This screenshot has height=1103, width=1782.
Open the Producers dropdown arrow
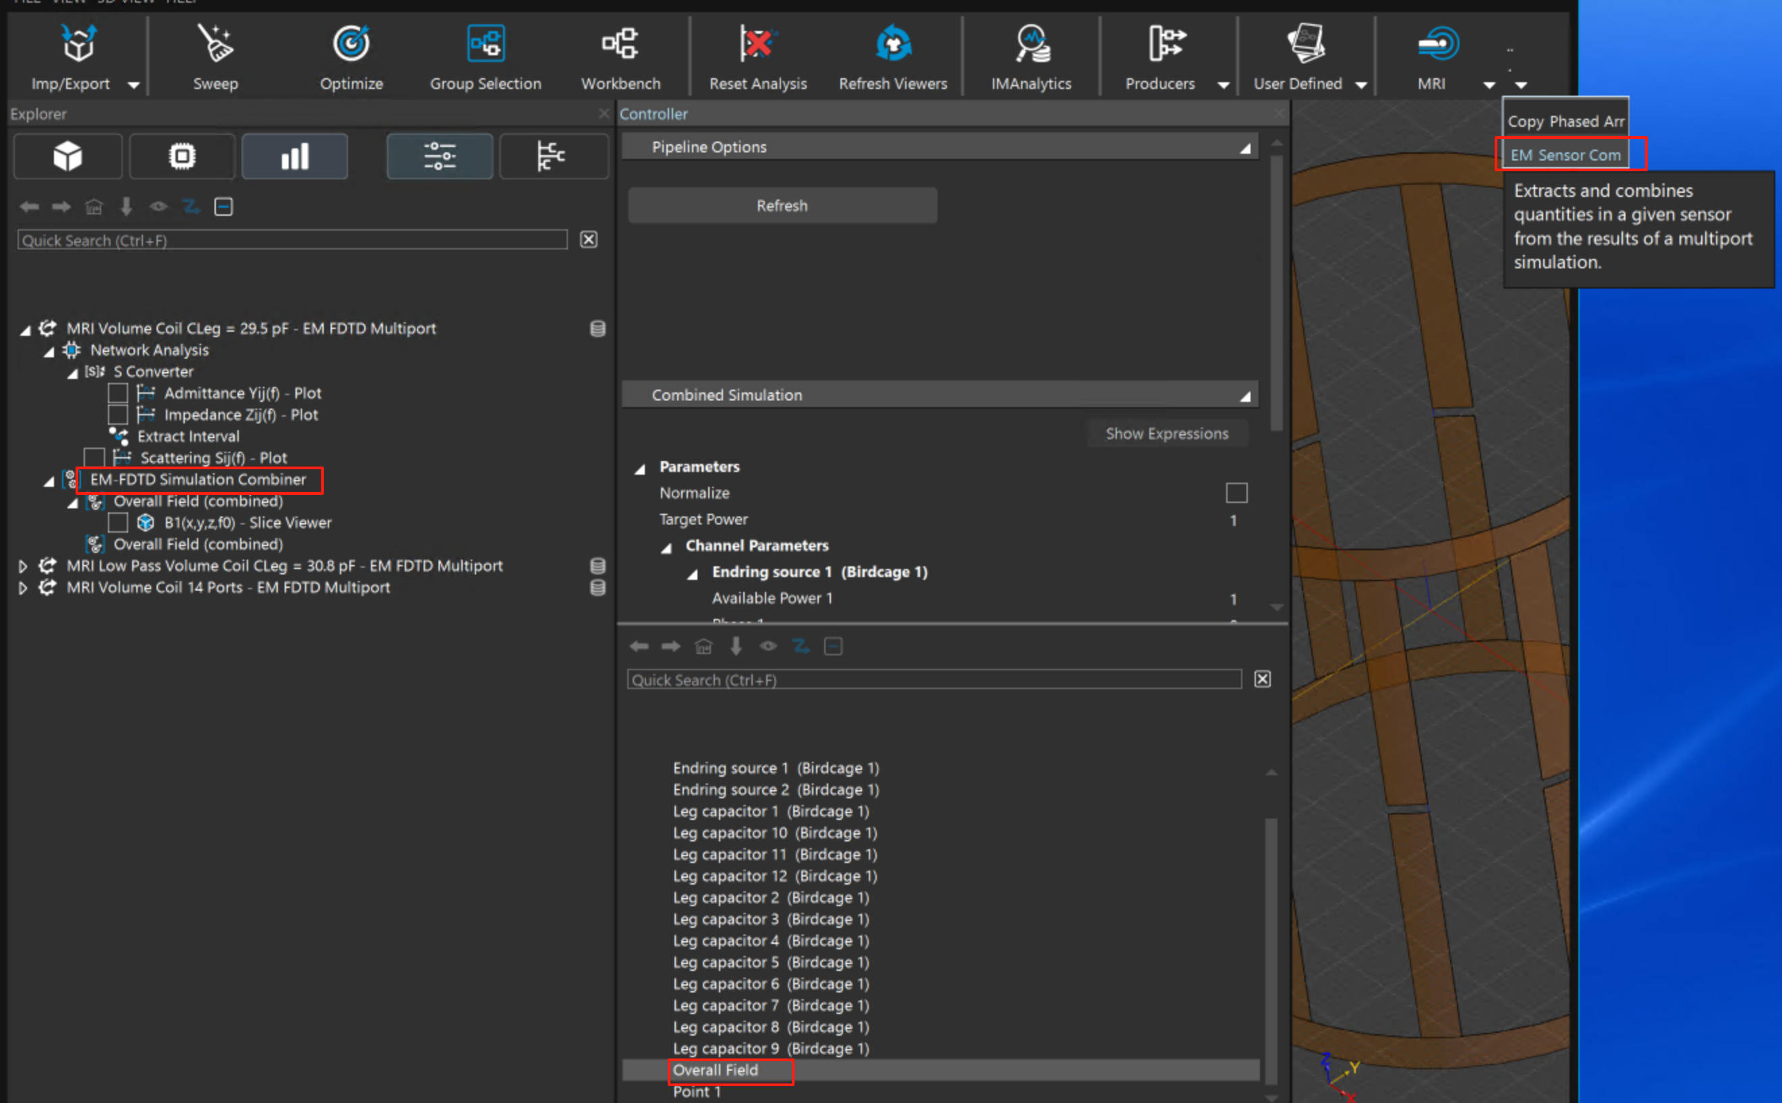point(1224,86)
